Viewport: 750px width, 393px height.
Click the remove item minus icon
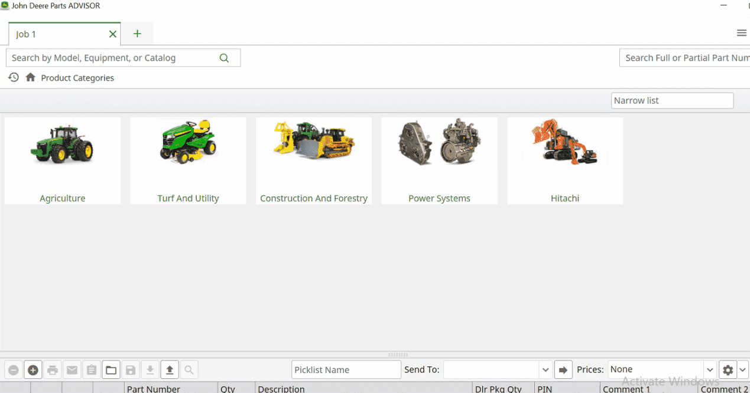pos(14,370)
